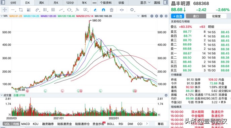The image size is (231, 128).
Task: Click the MA250:215.14 red legend label
Action: click(x=85, y=16)
